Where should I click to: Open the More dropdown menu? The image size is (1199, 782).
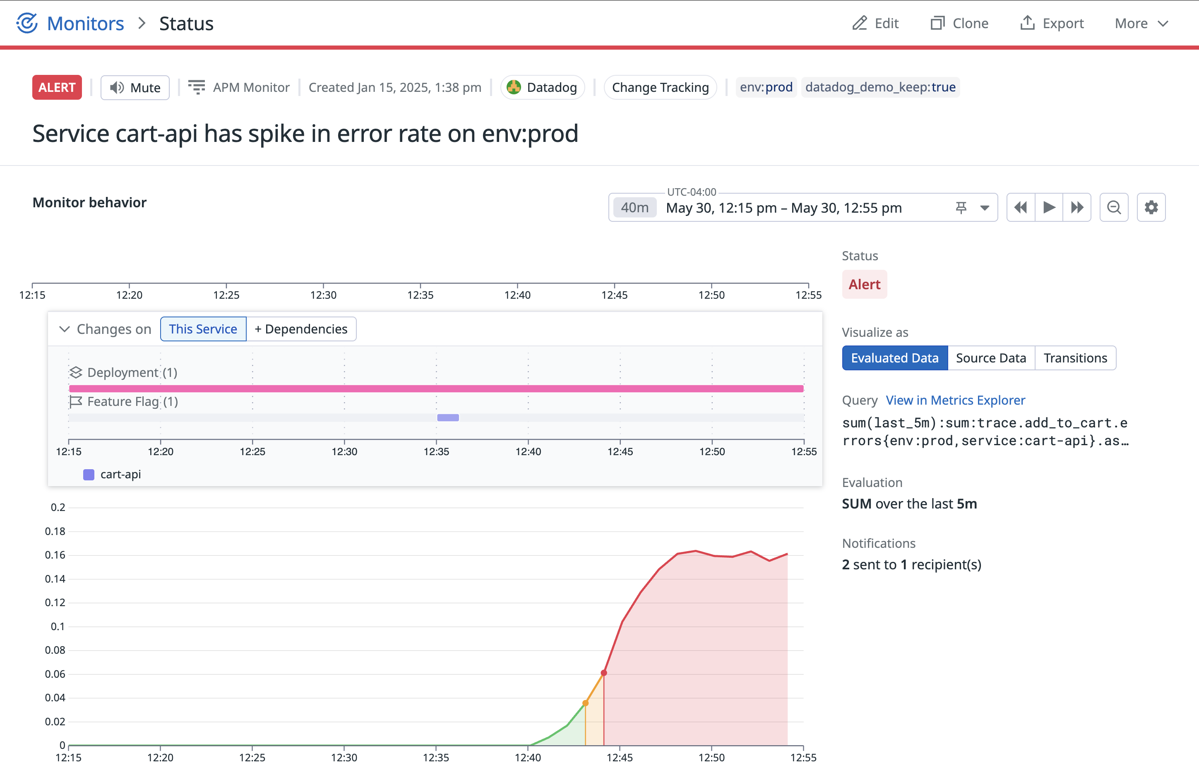pyautogui.click(x=1141, y=23)
